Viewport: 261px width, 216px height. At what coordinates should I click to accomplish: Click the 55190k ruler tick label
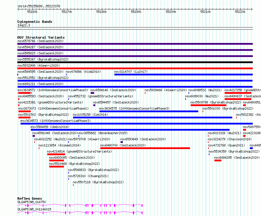pyautogui.click(x=136, y=12)
